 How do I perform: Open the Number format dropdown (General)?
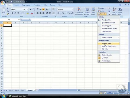[x=73, y=9]
